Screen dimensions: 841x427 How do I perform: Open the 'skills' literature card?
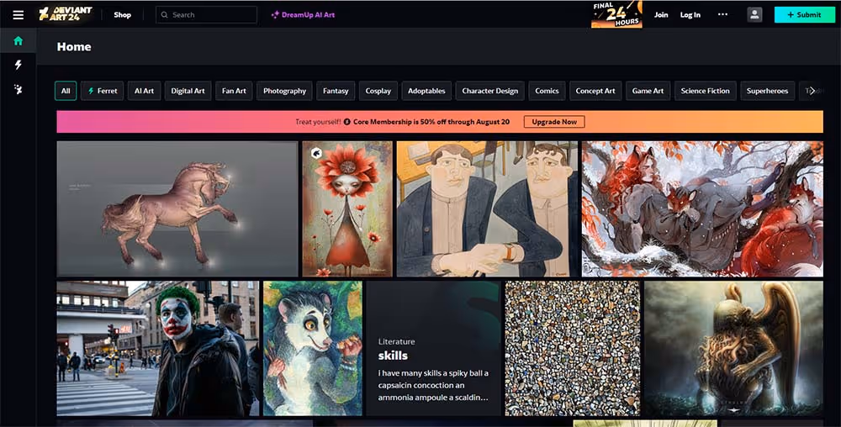pyautogui.click(x=433, y=348)
